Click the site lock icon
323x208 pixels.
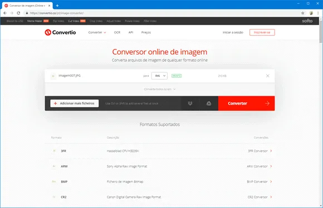27,13
